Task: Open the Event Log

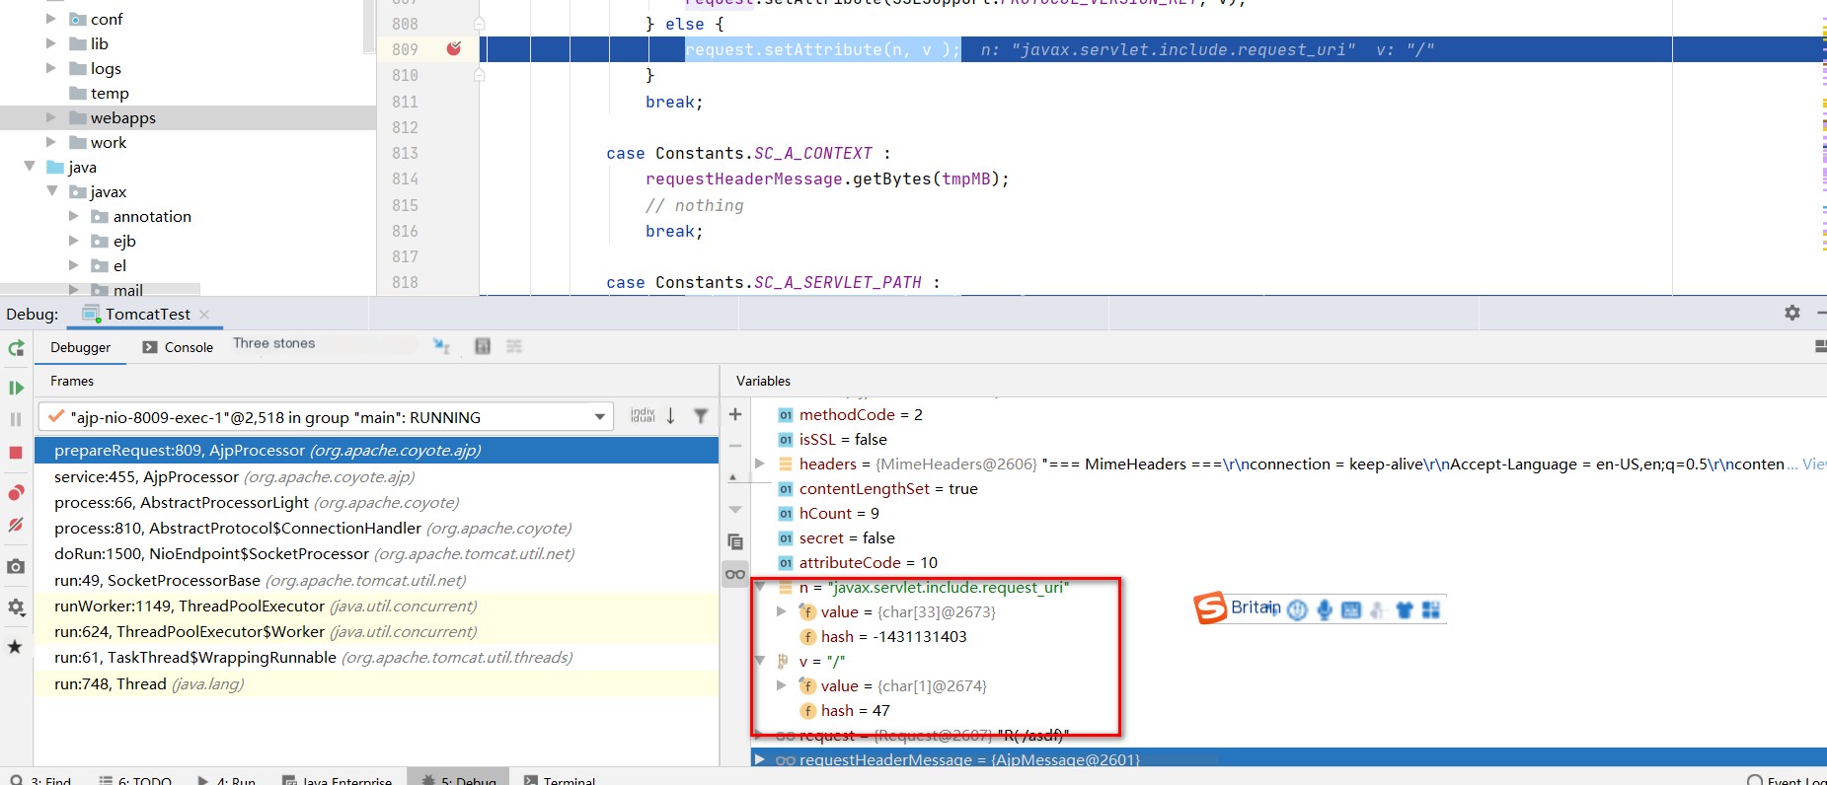Action: coord(1787,780)
